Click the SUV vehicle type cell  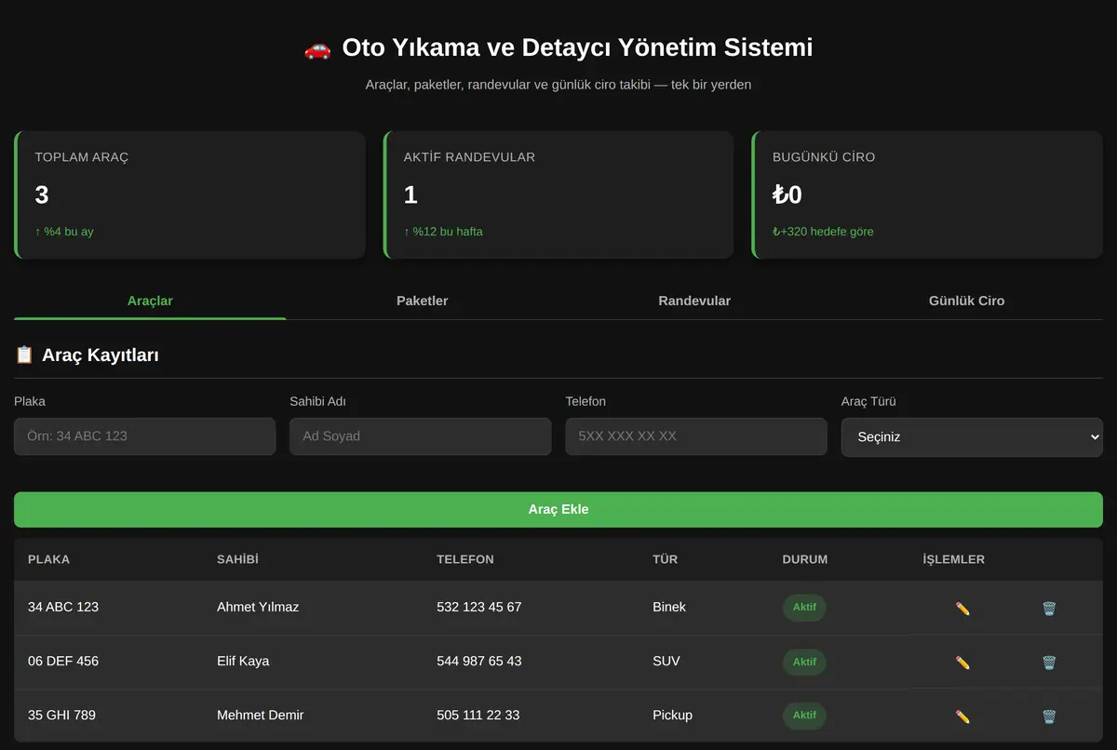pyautogui.click(x=666, y=661)
